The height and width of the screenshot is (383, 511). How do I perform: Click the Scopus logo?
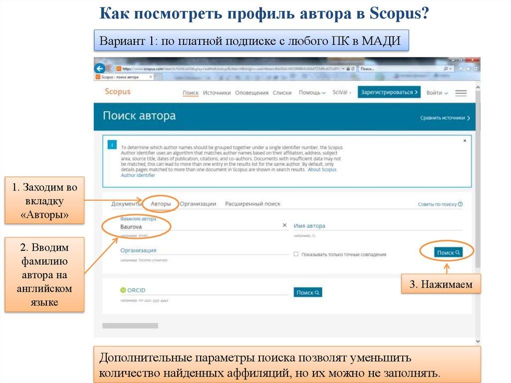(x=117, y=92)
